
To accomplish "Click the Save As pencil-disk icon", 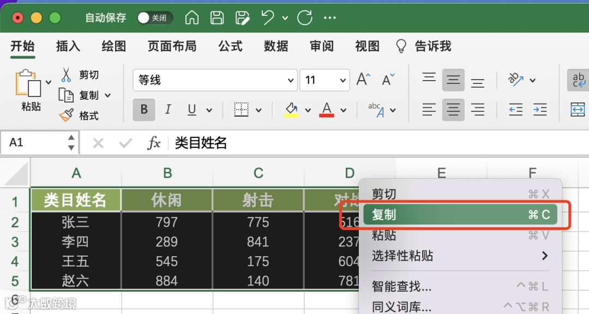I will click(x=242, y=17).
